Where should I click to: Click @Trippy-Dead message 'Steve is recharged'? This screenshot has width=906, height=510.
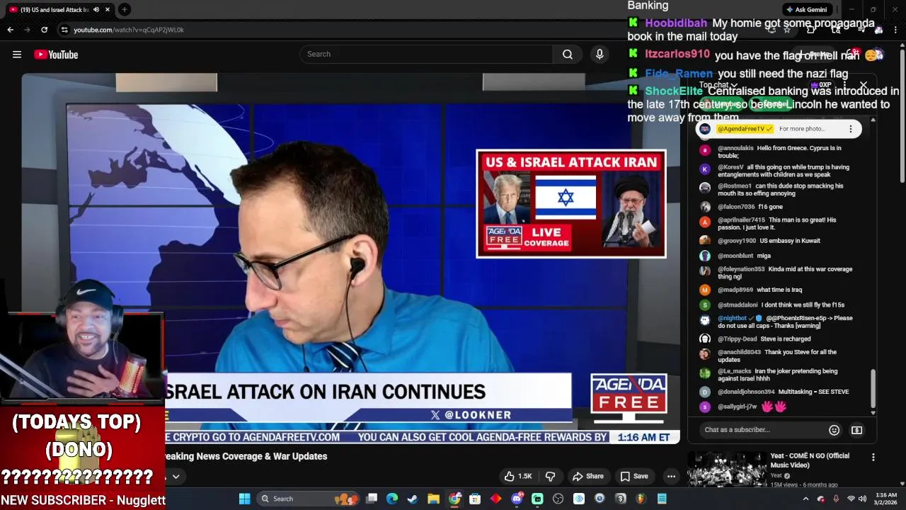(x=786, y=339)
